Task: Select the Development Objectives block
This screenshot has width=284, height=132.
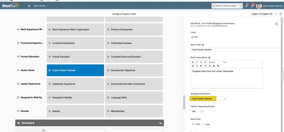Action: 134,70
